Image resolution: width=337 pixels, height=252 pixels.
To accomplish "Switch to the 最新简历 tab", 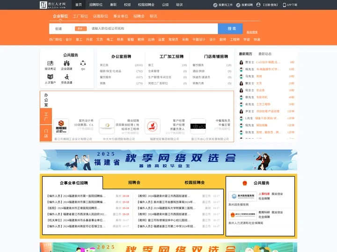I will [245, 54].
